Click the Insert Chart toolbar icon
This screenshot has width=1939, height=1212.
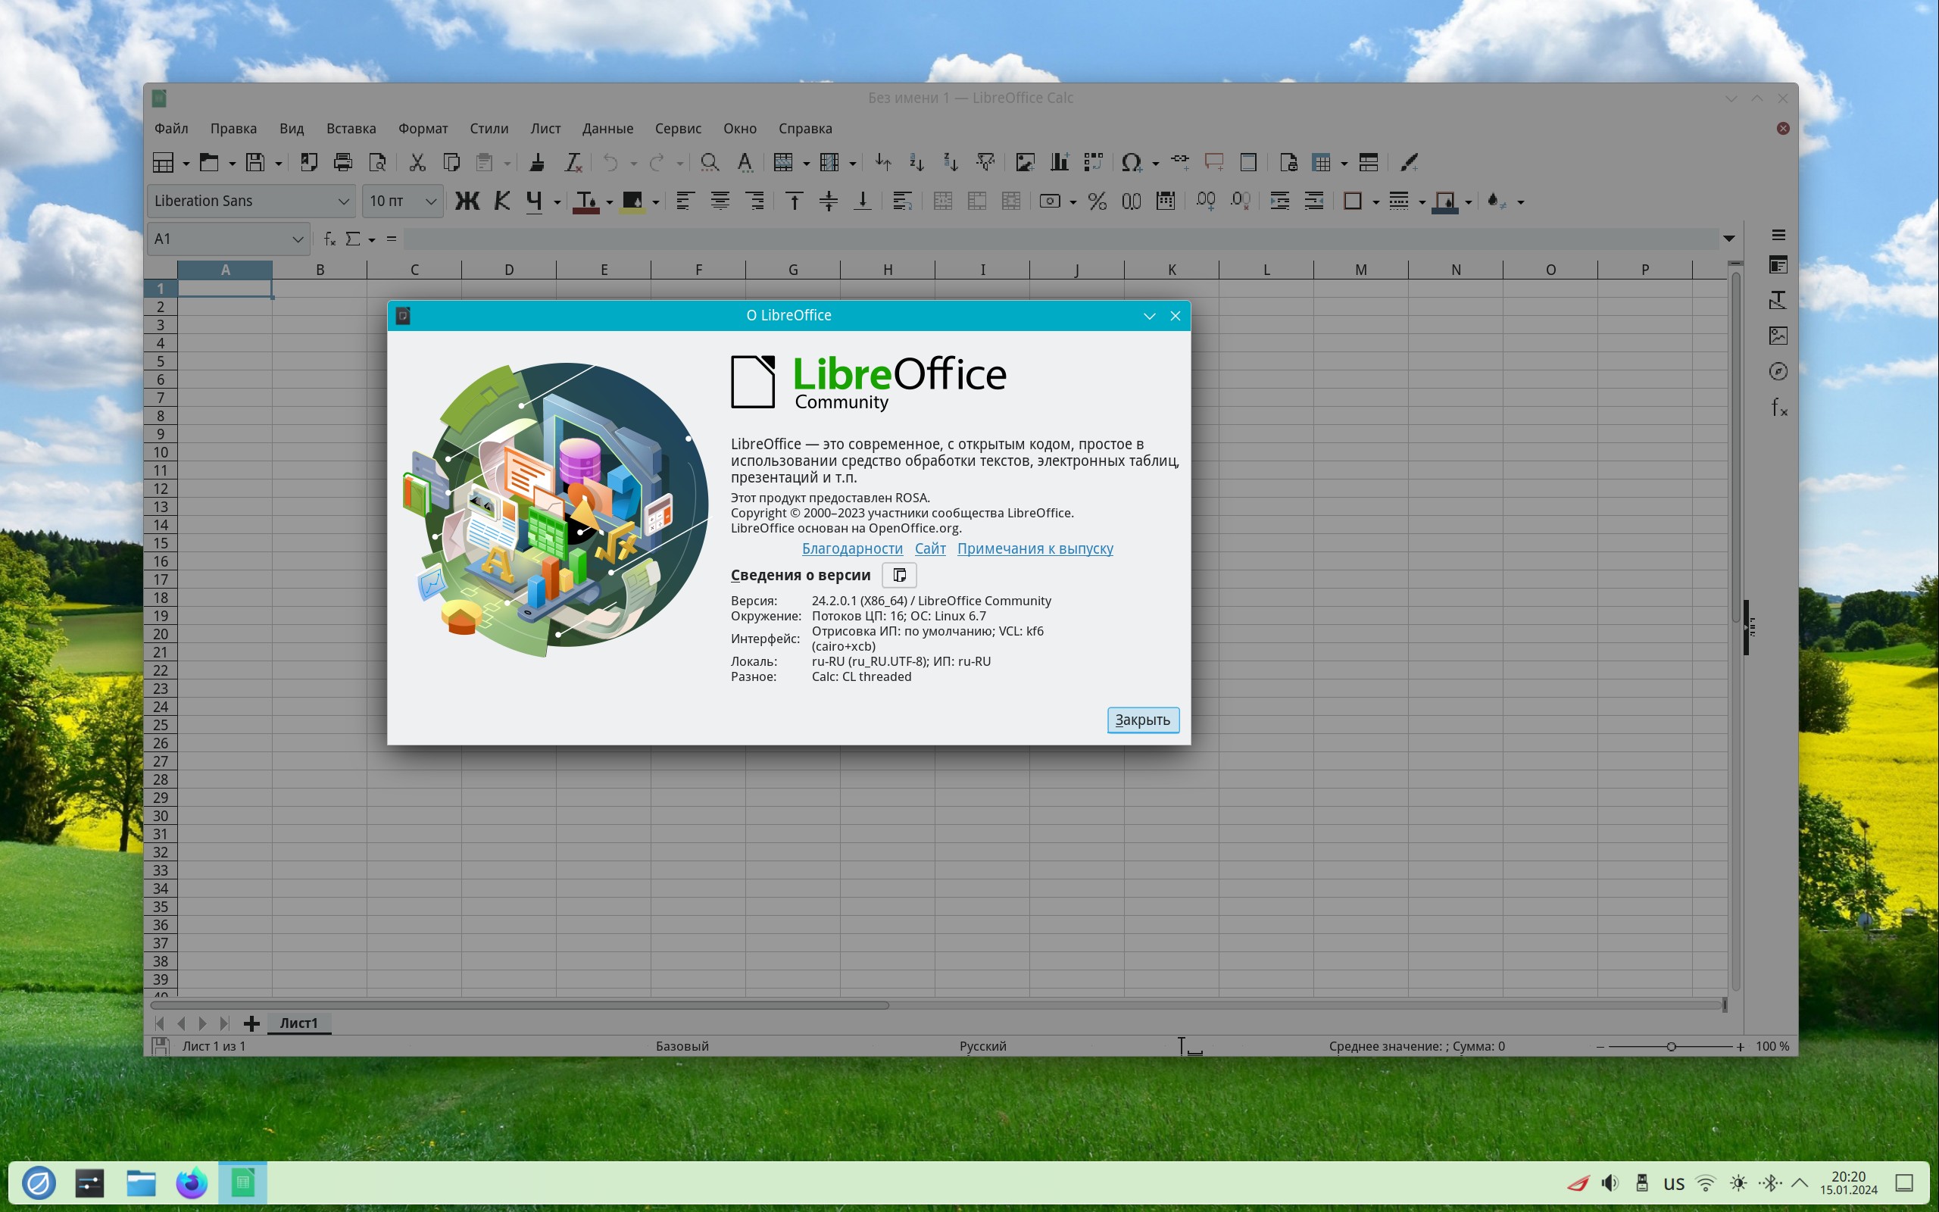click(1059, 163)
